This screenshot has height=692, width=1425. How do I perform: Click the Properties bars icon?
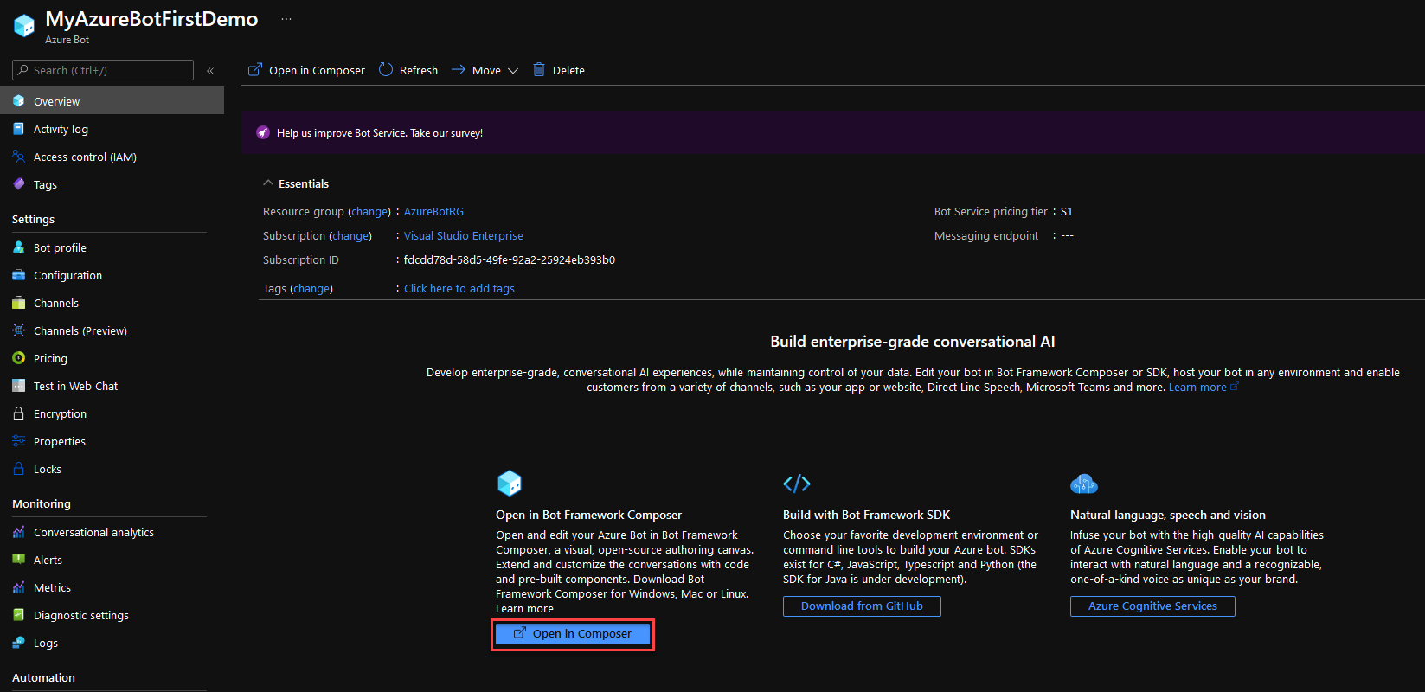click(x=19, y=441)
